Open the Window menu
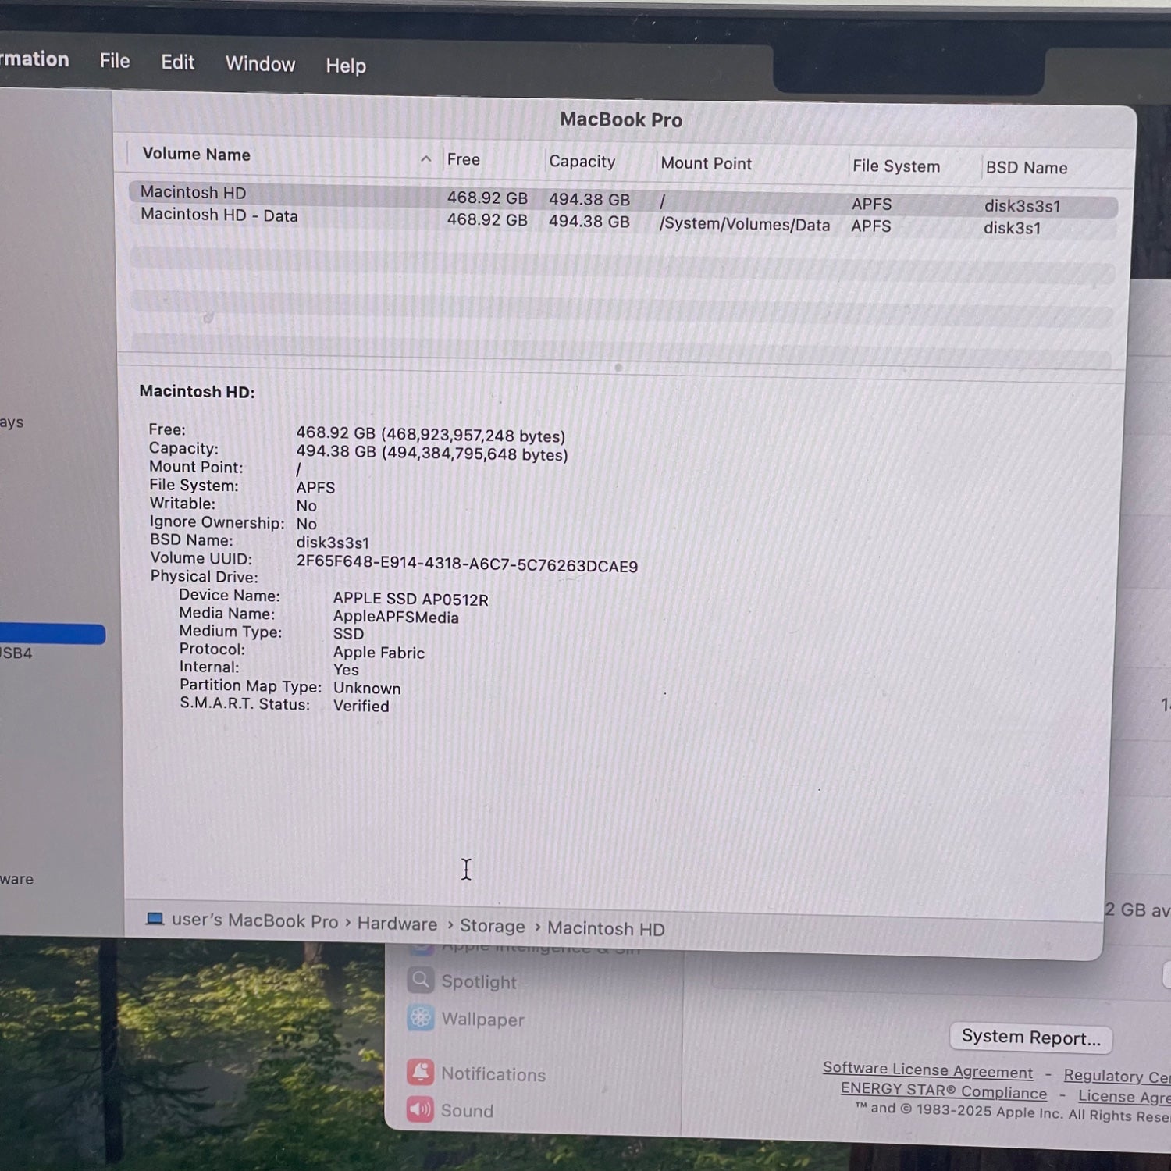The height and width of the screenshot is (1171, 1171). click(260, 64)
